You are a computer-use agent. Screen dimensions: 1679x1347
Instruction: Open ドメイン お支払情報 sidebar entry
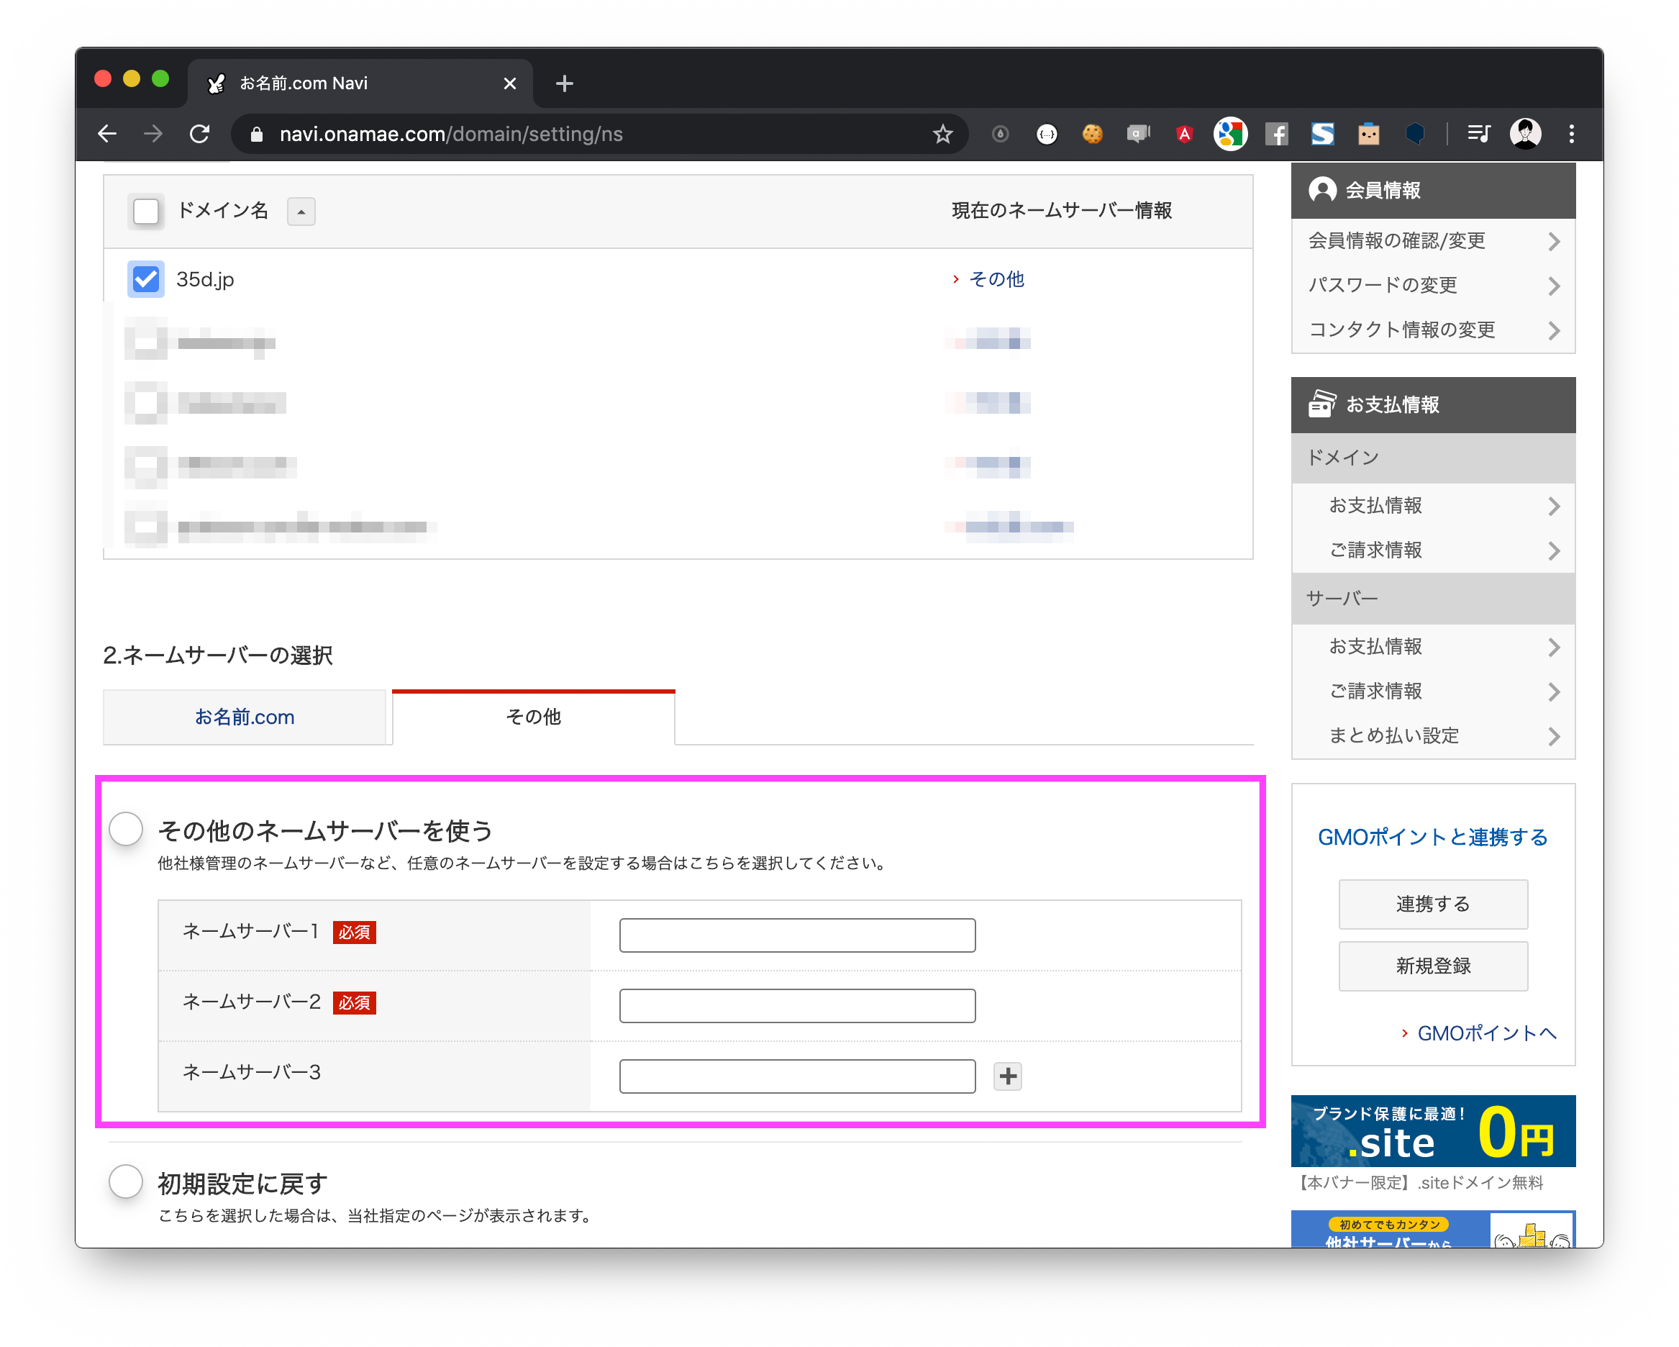[x=1433, y=506]
